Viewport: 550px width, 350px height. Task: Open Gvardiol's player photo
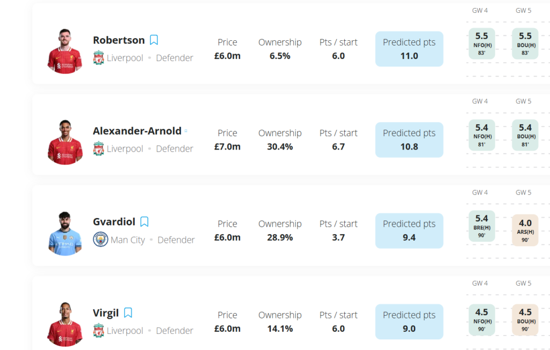[64, 233]
